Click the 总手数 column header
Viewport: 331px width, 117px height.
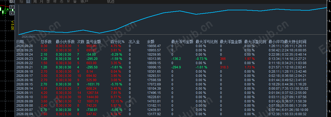[x=46, y=42]
